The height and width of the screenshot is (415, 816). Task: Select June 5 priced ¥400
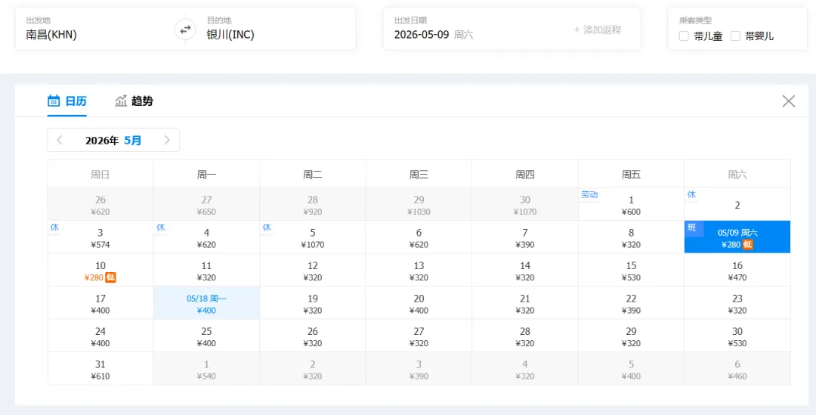[x=631, y=368]
